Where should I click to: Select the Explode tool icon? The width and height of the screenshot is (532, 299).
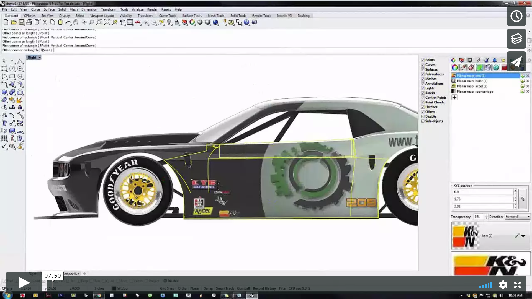20,100
